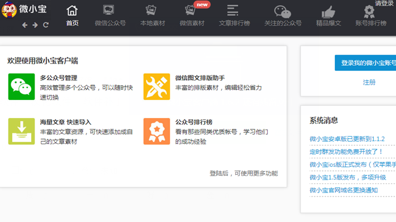Viewport: 396px width, 222px height.
Task: Click the 登录我的微小宝账号 button
Action: point(365,62)
